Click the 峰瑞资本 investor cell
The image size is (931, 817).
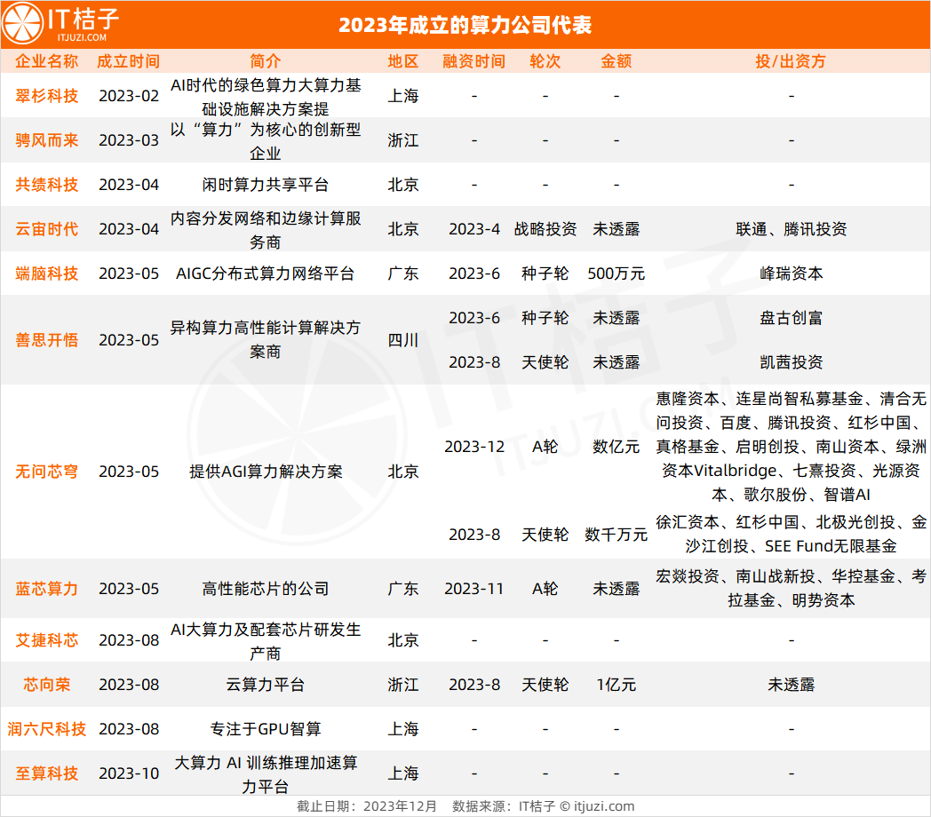[x=791, y=274]
